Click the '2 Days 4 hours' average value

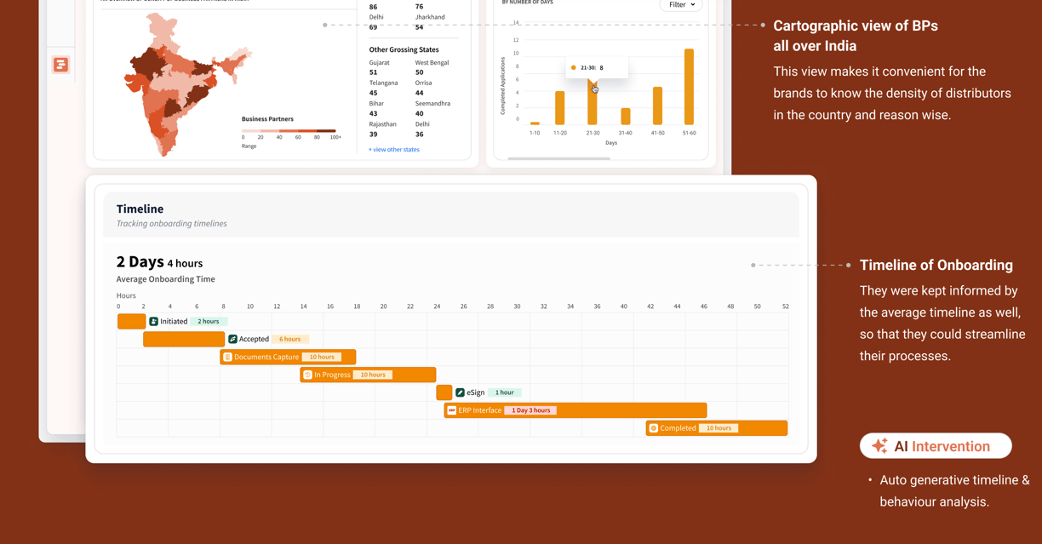coord(159,262)
